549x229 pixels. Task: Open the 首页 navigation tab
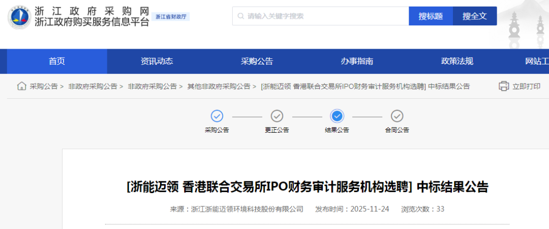click(x=57, y=61)
